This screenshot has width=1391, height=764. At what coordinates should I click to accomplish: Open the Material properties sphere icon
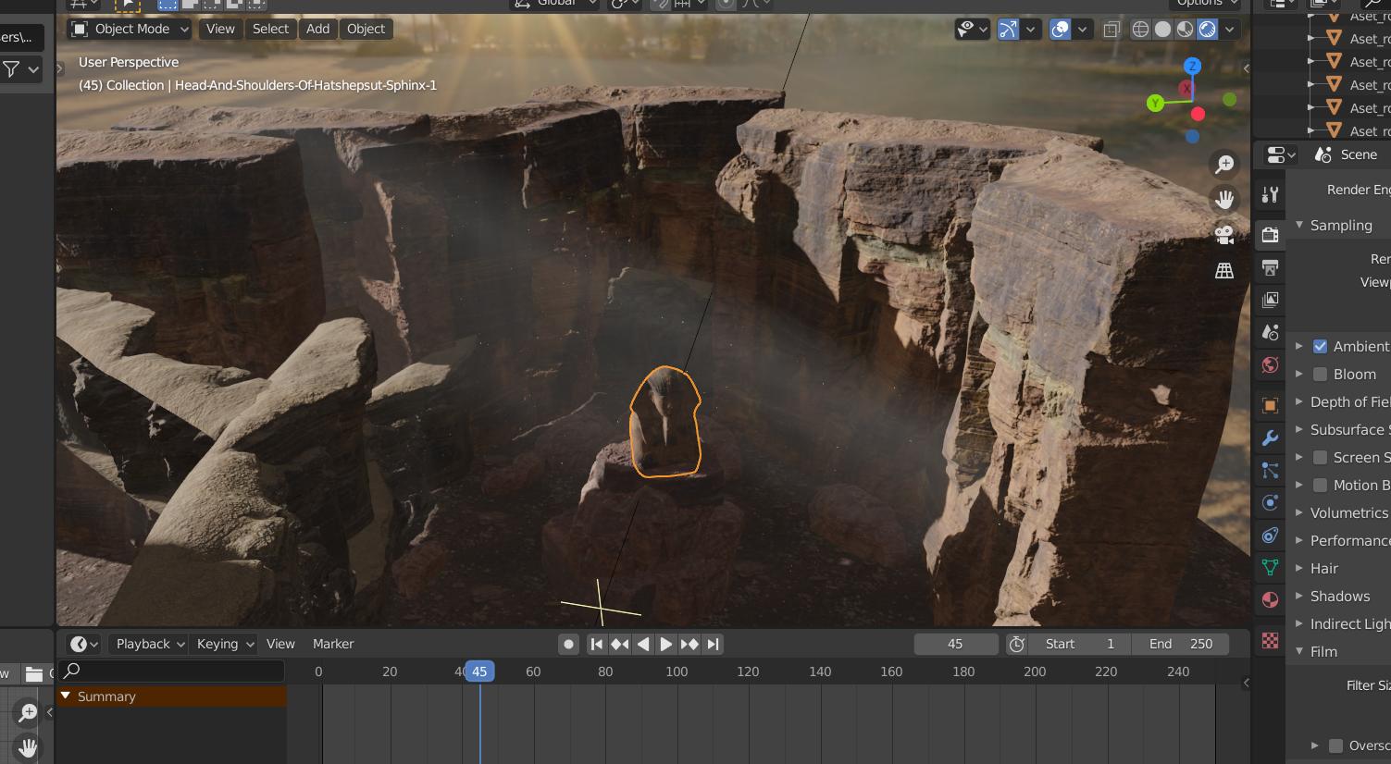pyautogui.click(x=1270, y=599)
